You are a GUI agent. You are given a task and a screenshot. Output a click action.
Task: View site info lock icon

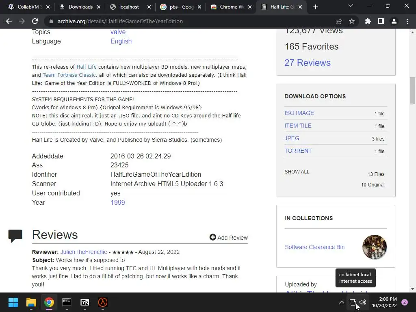pos(51,21)
